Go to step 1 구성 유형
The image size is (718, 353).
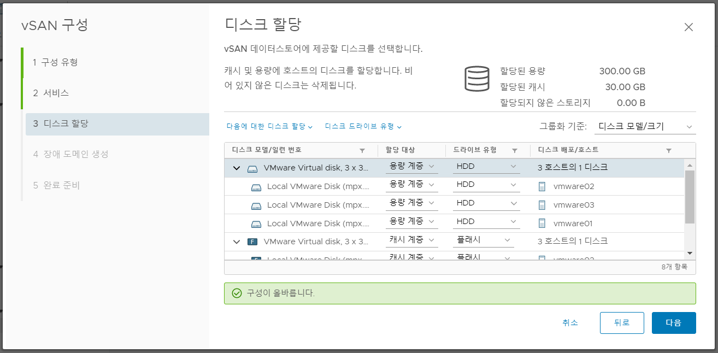(116, 62)
